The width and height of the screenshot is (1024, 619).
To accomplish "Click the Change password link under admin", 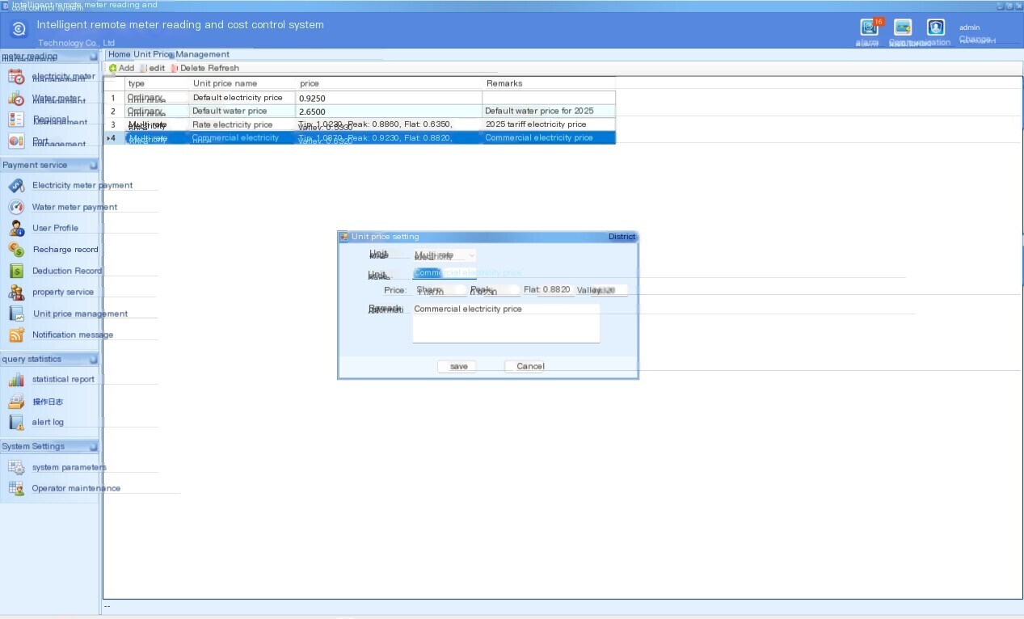I will 977,40.
